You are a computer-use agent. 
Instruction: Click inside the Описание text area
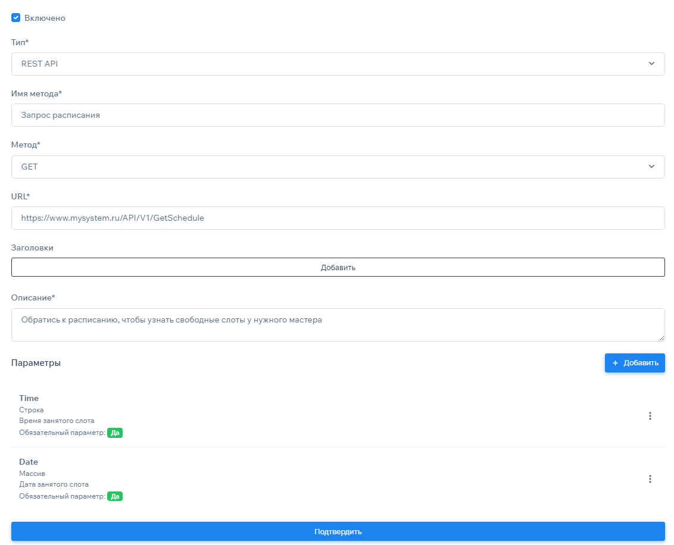pos(338,325)
